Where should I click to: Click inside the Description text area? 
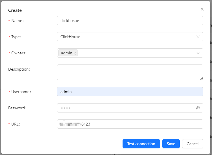[x=130, y=72]
